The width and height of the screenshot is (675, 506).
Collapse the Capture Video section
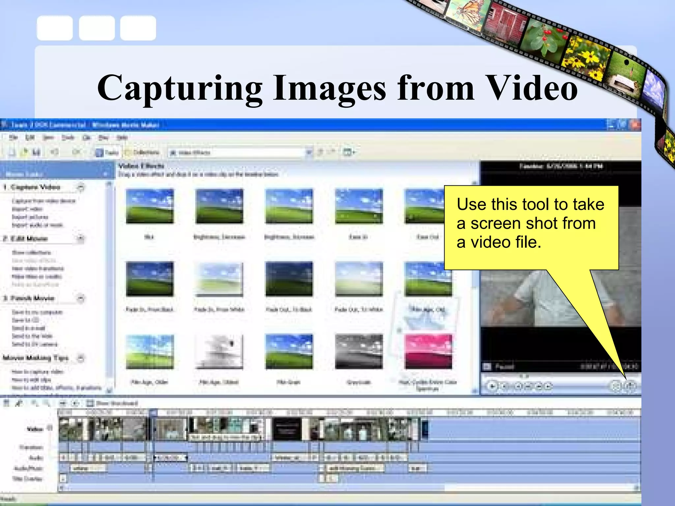(81, 187)
